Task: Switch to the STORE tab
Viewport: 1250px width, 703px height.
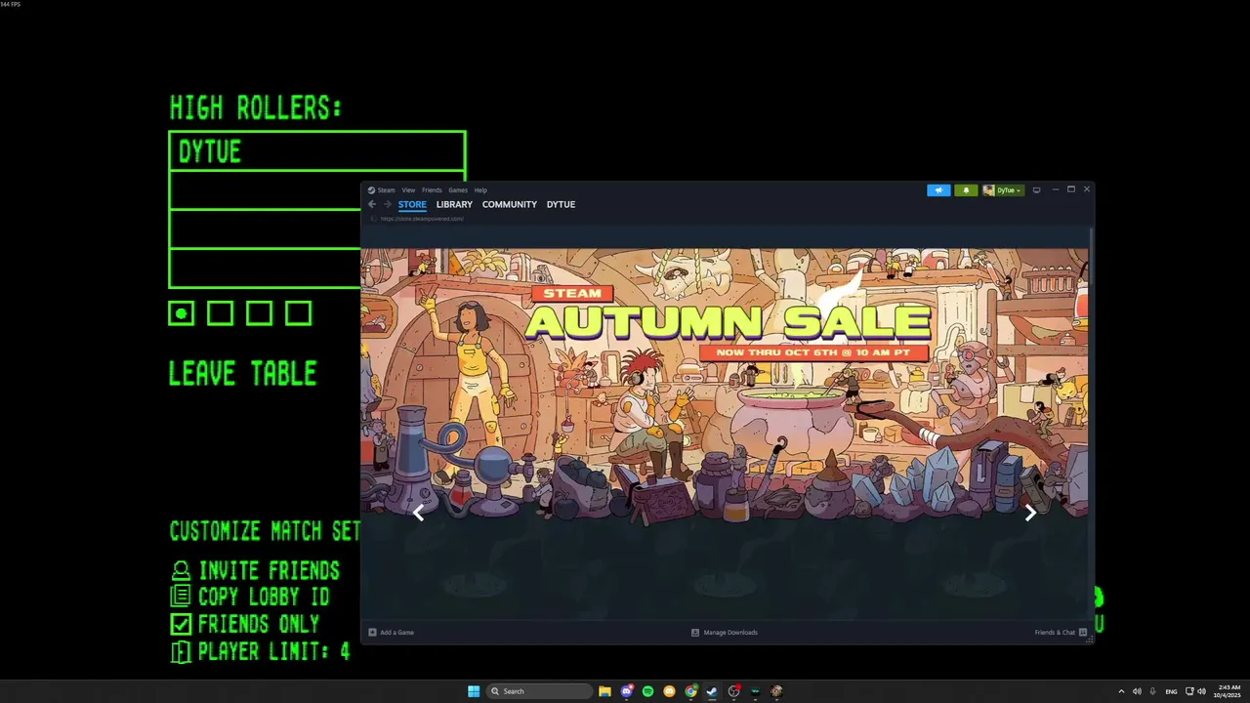Action: [412, 204]
